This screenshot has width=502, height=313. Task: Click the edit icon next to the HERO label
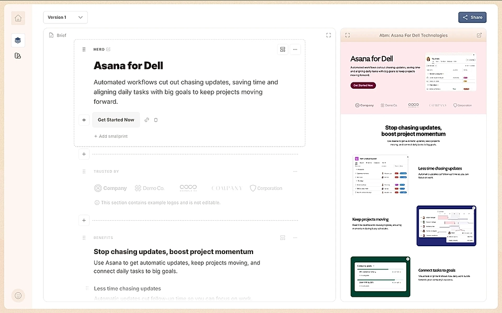[x=108, y=49]
